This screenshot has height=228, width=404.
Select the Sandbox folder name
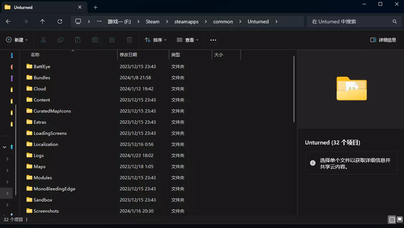coord(43,200)
